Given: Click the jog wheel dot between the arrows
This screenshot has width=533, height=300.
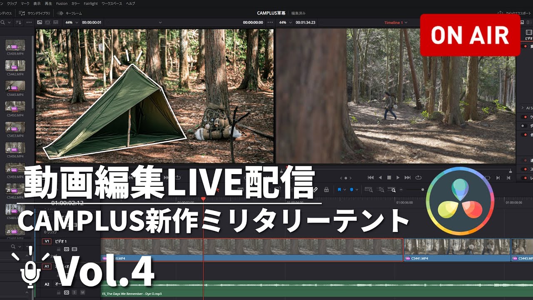Looking at the screenshot, I should [x=345, y=178].
